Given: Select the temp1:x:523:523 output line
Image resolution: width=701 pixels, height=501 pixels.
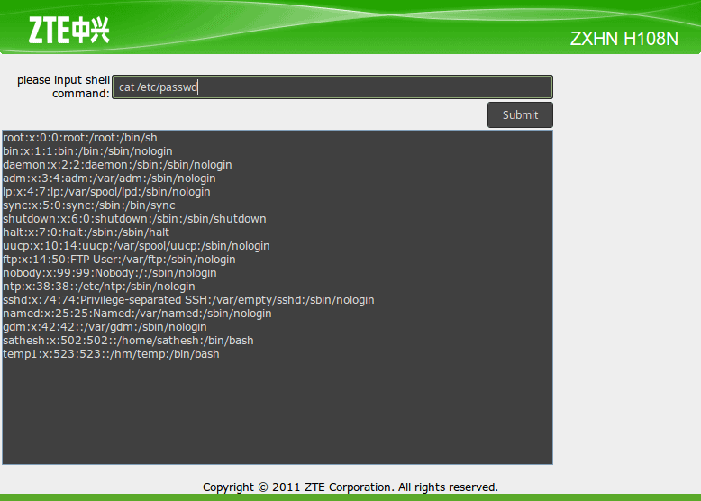Looking at the screenshot, I should coord(112,354).
